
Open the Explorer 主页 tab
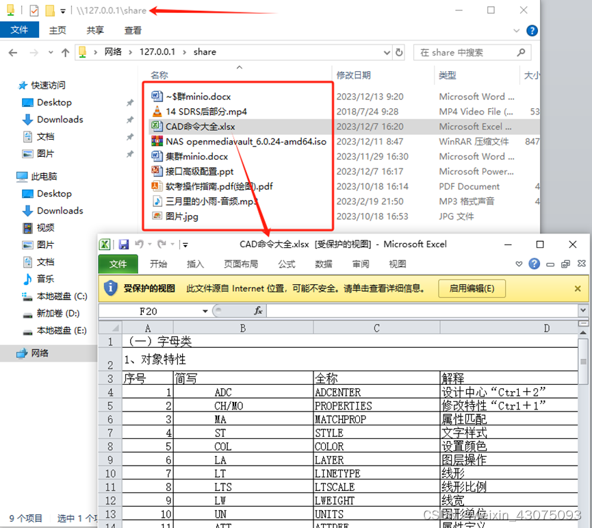(57, 30)
